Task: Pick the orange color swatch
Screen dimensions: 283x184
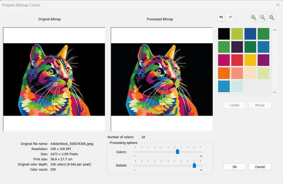Action: [224, 73]
